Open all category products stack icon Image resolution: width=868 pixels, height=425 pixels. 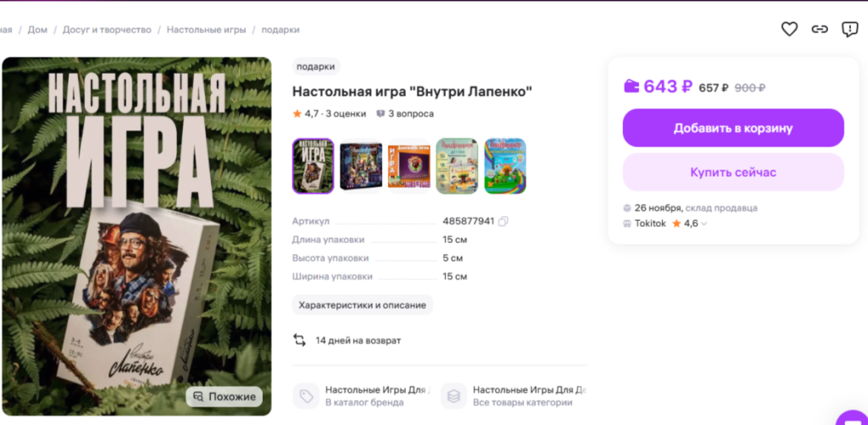453,395
